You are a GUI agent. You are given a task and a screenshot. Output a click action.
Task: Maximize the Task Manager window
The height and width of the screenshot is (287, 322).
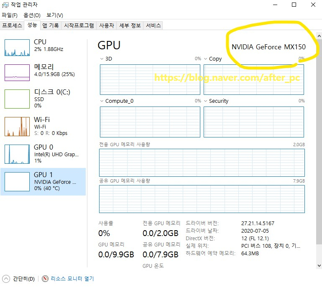[294, 5]
